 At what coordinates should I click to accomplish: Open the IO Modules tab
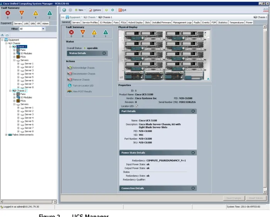pos(106,22)
